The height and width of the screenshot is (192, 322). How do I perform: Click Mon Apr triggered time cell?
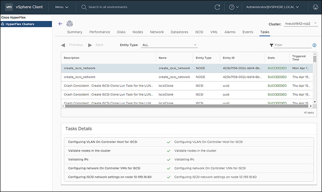tap(301, 68)
